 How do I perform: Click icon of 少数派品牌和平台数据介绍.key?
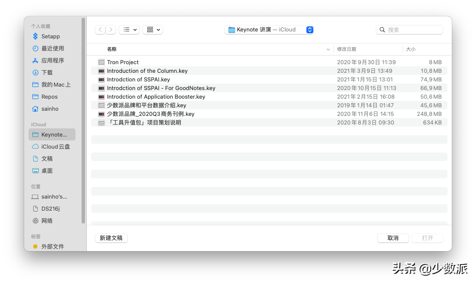[101, 106]
